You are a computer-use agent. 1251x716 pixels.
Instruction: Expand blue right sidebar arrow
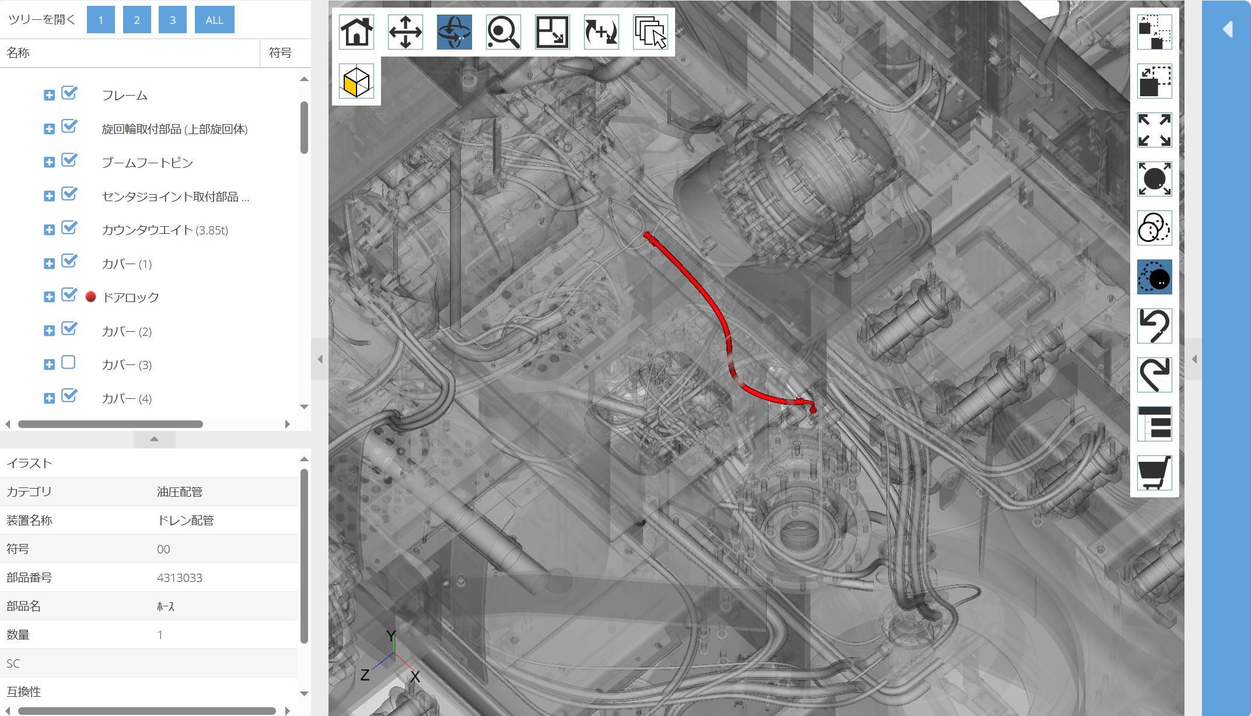pos(1228,29)
